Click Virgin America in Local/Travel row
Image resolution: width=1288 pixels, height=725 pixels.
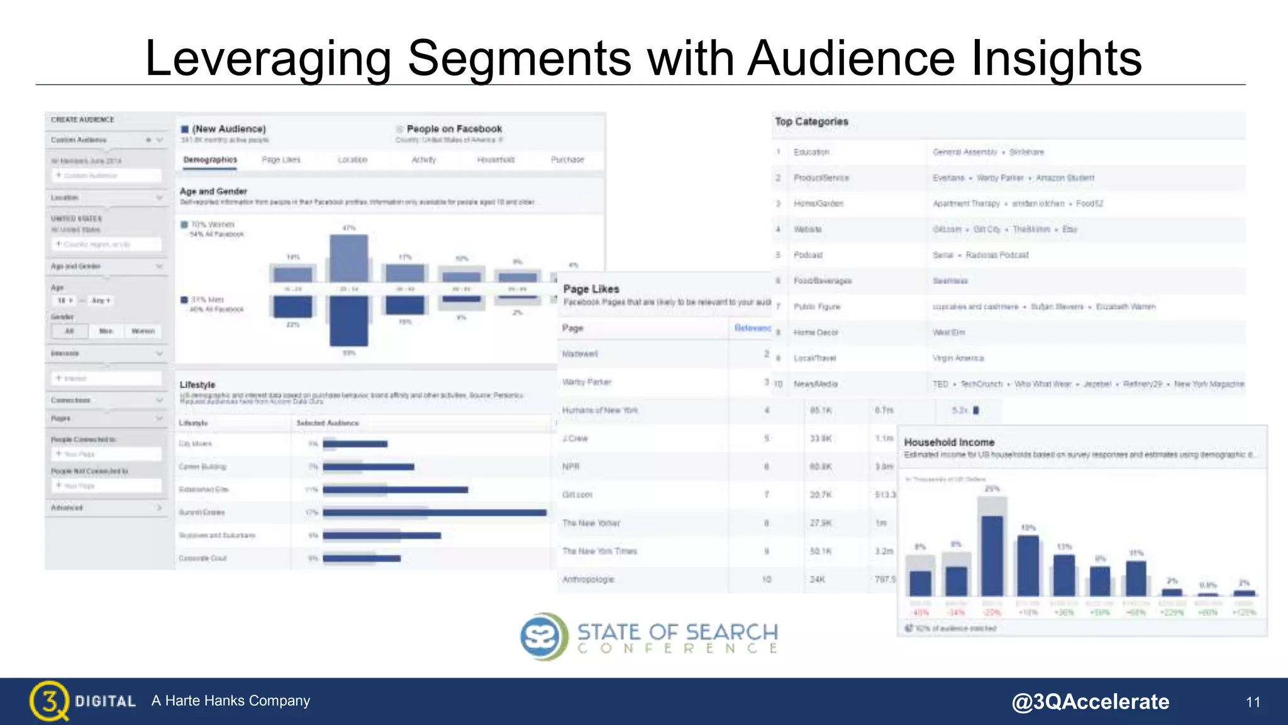(x=958, y=358)
